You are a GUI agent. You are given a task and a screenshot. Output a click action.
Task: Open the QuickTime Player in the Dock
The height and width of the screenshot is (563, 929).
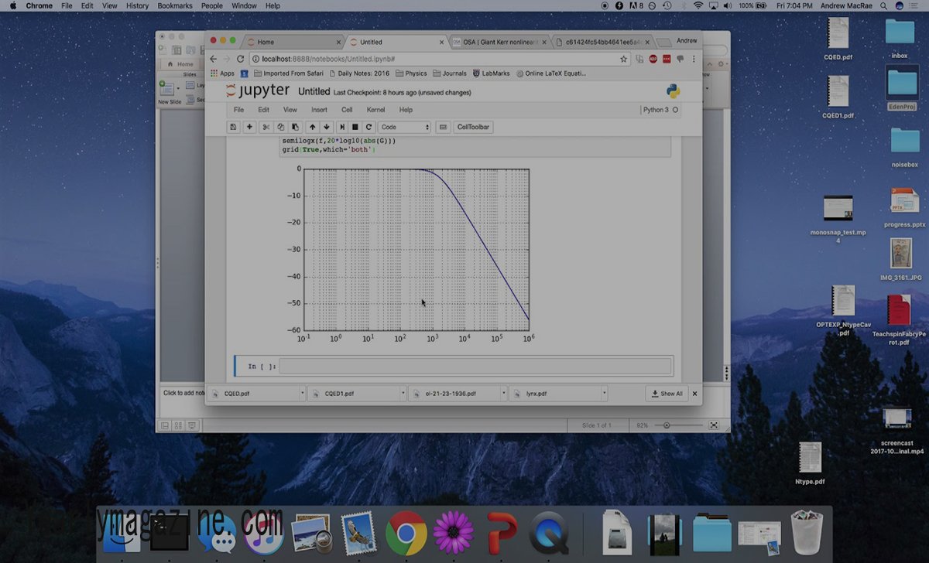coord(549,533)
